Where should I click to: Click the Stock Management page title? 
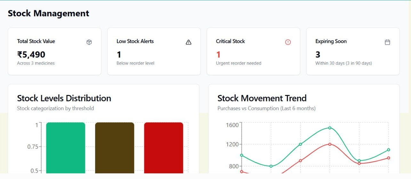tap(48, 13)
